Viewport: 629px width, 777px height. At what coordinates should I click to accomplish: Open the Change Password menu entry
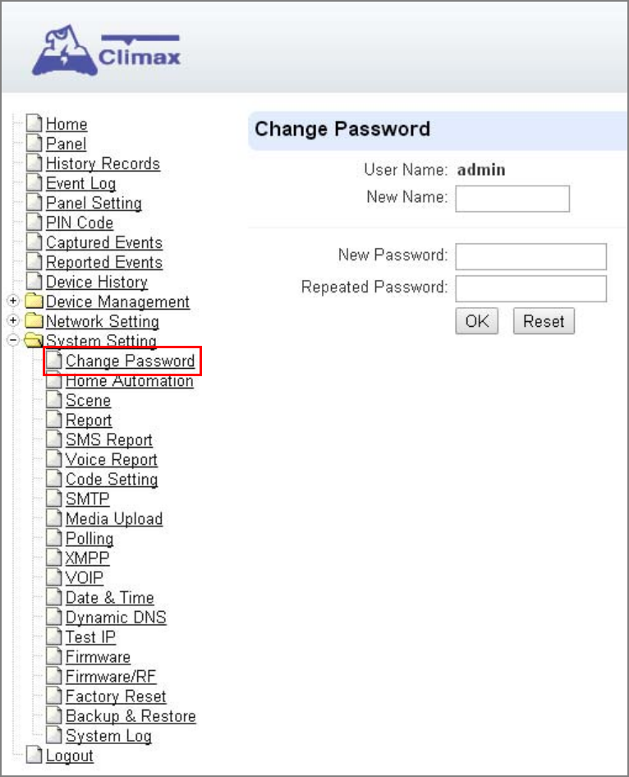point(130,361)
